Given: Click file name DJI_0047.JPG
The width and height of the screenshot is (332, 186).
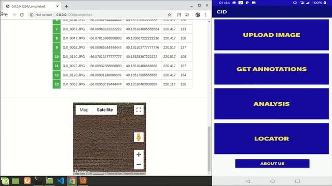Looking at the screenshot, I should point(74,38).
